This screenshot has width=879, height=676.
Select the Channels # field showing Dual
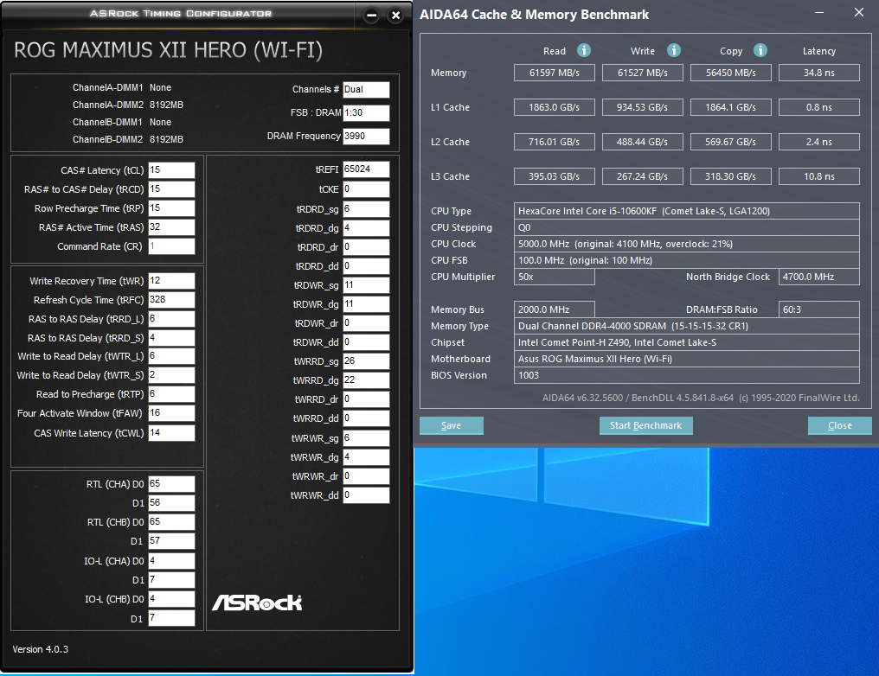coord(366,90)
